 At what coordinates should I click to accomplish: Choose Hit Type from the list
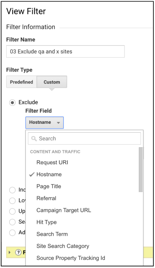[x=47, y=222]
